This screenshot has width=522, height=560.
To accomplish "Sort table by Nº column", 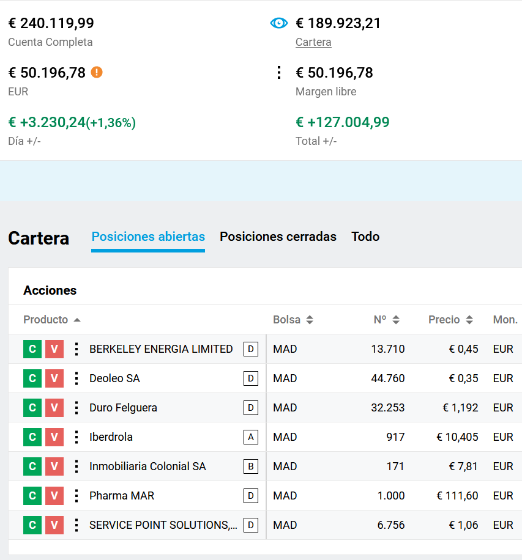I will (386, 319).
